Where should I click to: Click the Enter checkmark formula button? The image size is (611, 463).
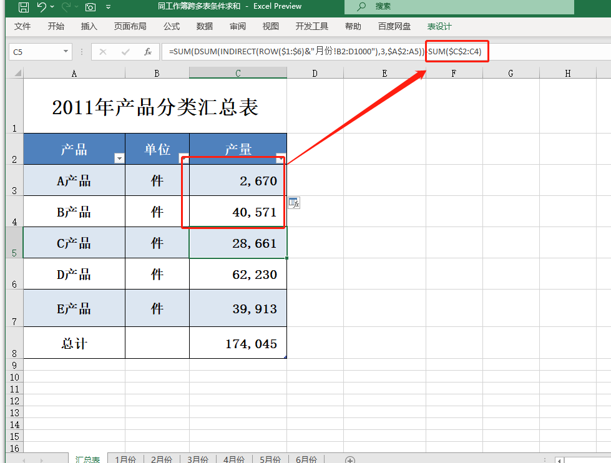coord(125,52)
